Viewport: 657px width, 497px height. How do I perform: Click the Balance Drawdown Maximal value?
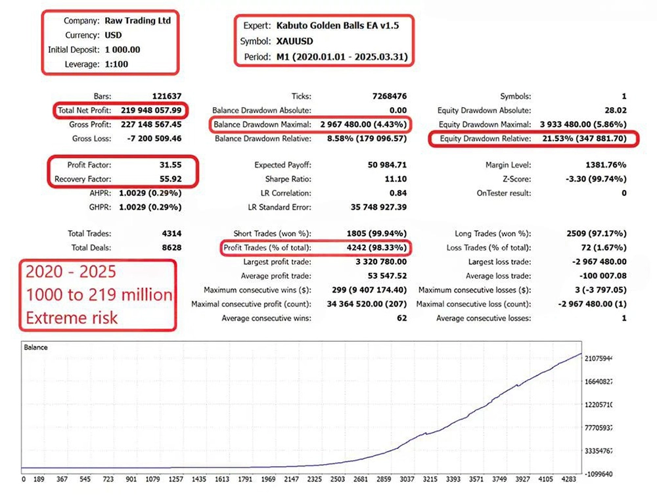tap(363, 124)
